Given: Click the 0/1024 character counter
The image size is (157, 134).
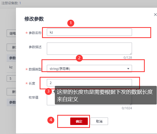Looking at the screenshot, I should (127, 108).
